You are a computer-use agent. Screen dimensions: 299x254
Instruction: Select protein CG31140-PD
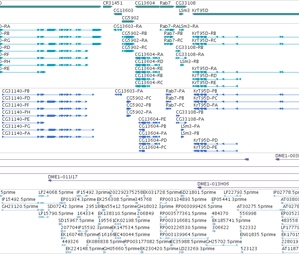[x=16, y=98]
